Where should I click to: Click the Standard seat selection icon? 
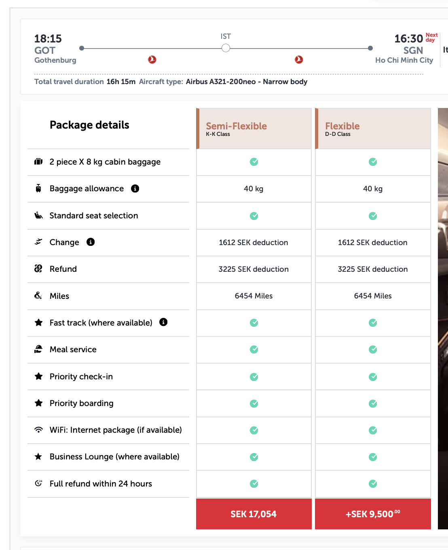click(x=38, y=215)
